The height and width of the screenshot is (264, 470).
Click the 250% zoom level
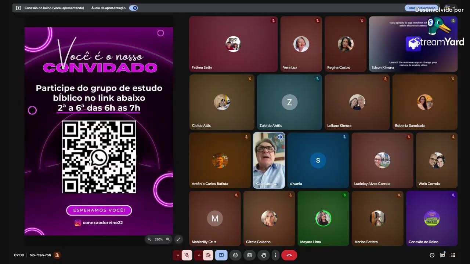(x=159, y=239)
